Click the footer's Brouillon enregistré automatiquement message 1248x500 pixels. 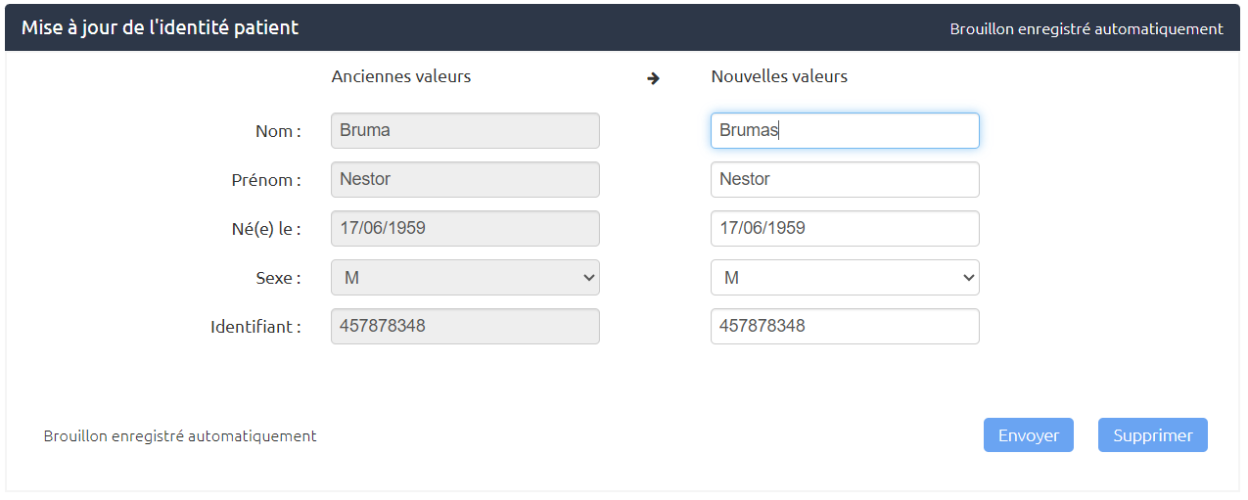(x=180, y=436)
